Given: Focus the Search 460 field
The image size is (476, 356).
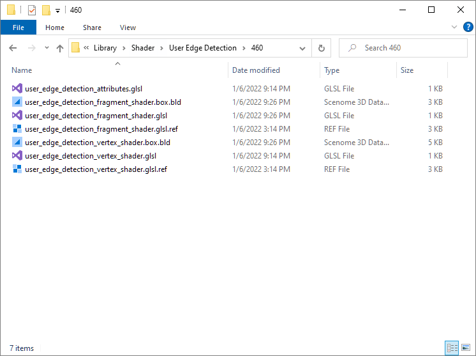Looking at the screenshot, I should coord(403,48).
